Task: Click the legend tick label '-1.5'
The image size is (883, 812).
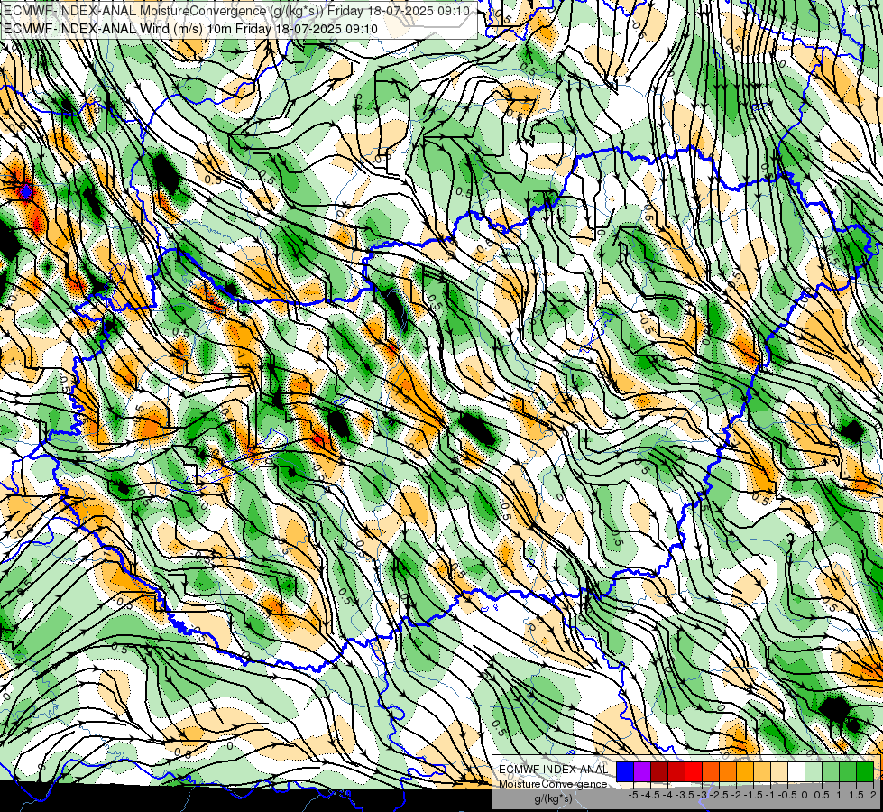Action: [753, 795]
